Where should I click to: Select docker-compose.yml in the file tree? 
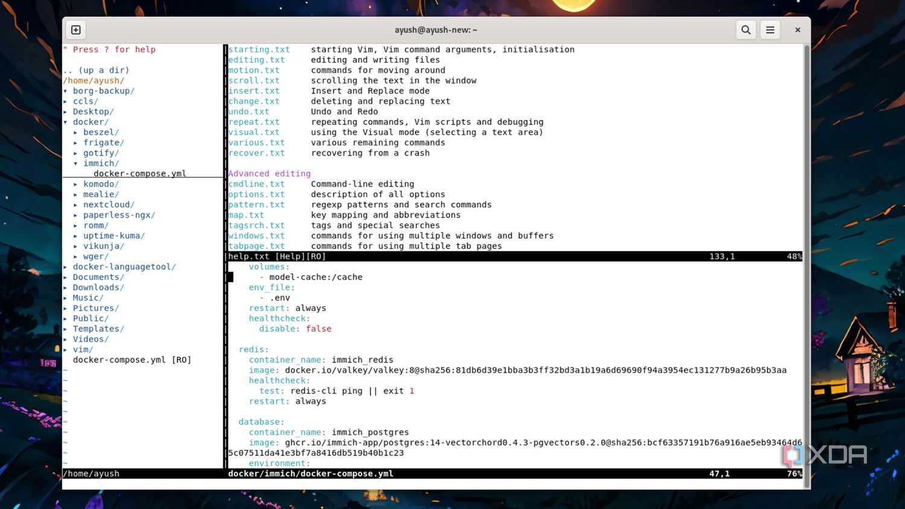click(140, 174)
